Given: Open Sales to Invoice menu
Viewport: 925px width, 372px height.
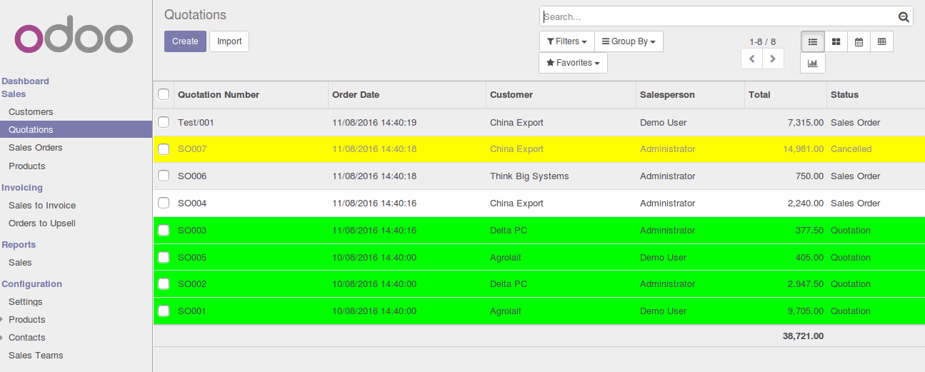Looking at the screenshot, I should (42, 206).
